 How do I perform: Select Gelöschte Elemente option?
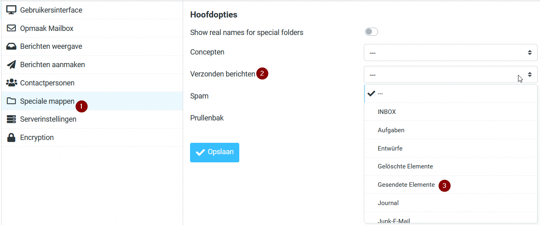coord(405,166)
